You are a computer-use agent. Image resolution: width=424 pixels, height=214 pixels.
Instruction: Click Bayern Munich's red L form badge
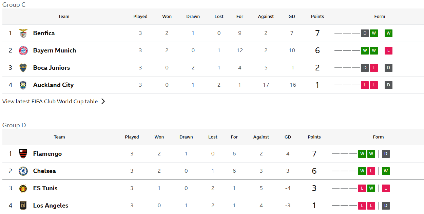coord(388,50)
